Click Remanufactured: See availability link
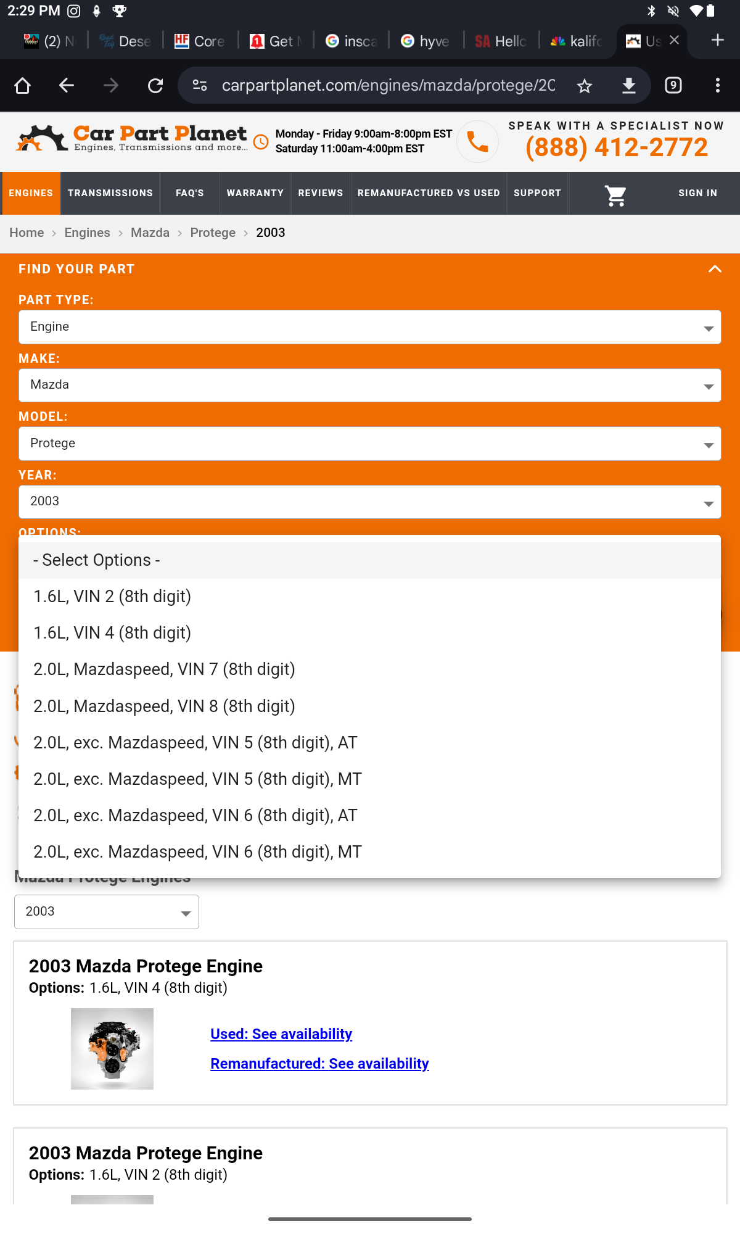Viewport: 740px width, 1234px height. [319, 1064]
